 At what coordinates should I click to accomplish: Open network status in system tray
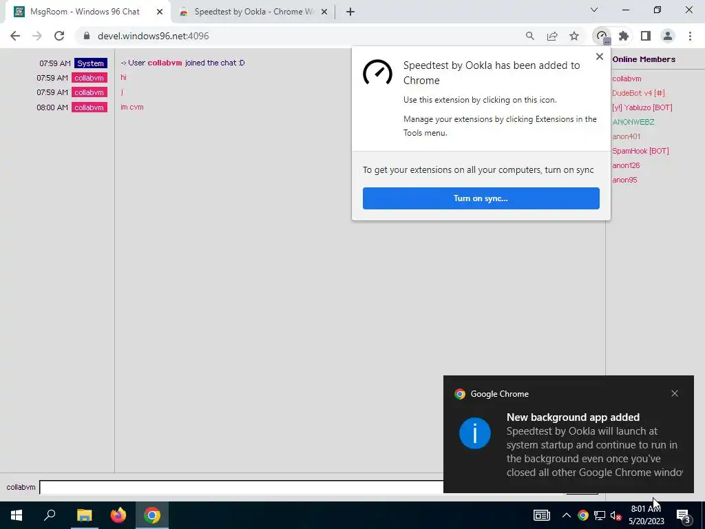600,515
